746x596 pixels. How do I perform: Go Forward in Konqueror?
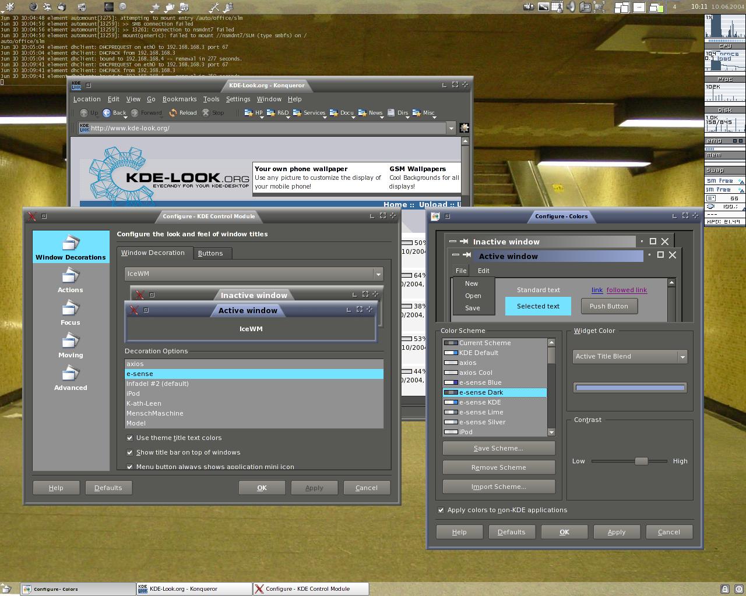(x=146, y=113)
